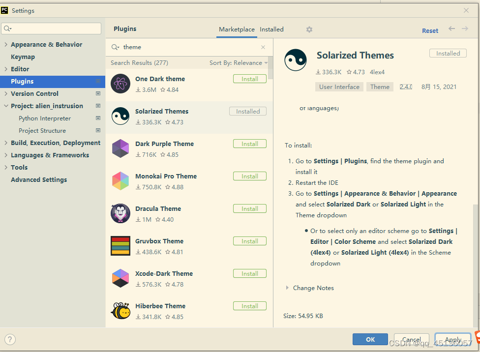480x352 pixels.
Task: Click the large Solarized Themes logo in details pane
Action: pos(296,60)
